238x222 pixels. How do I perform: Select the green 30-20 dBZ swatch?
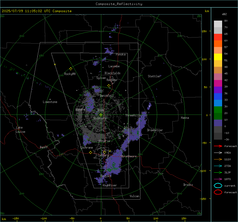pos(218,110)
